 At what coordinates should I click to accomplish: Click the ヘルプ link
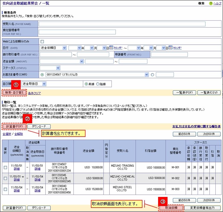pos(217,4)
